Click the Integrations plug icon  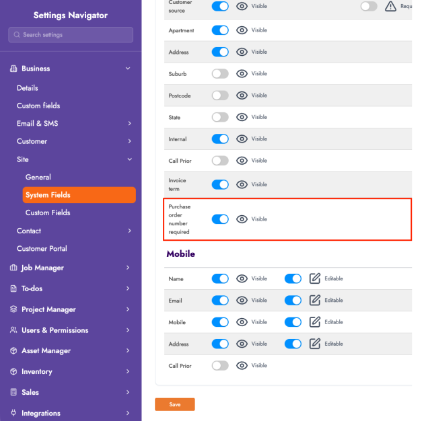coord(13,413)
